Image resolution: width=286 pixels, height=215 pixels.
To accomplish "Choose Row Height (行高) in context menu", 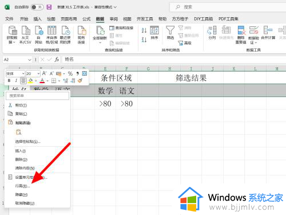I will coord(37,186).
